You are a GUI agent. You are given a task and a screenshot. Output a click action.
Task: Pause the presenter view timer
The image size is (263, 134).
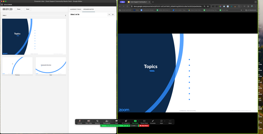(19, 9)
